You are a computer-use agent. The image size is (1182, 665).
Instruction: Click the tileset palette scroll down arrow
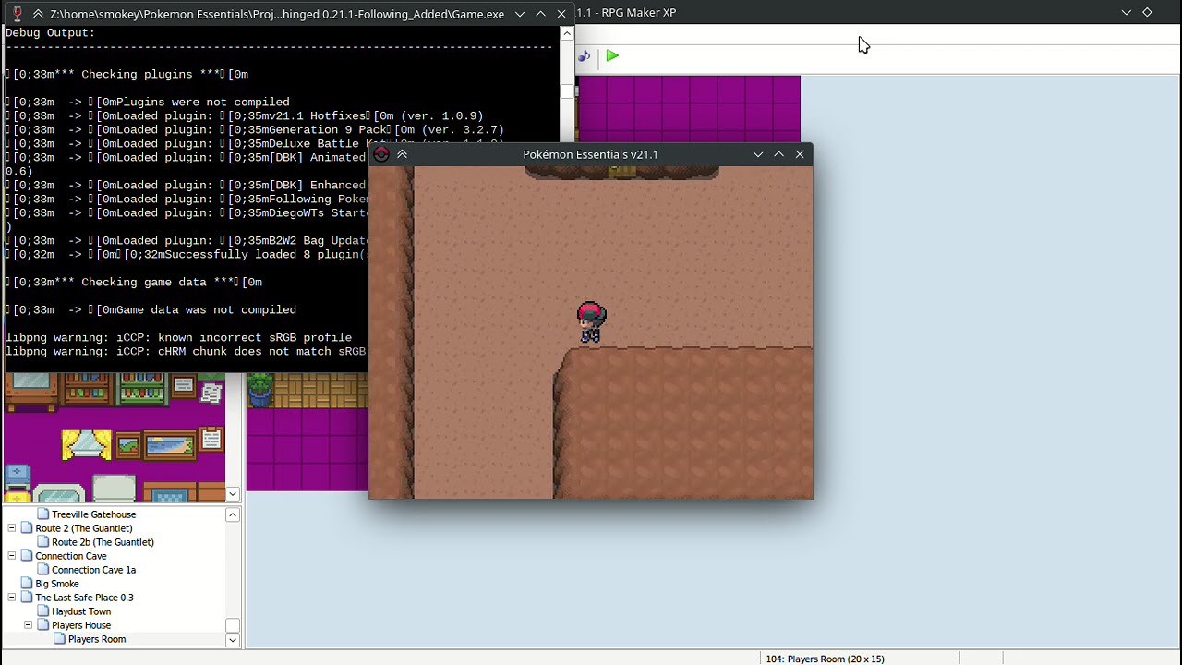tap(233, 494)
